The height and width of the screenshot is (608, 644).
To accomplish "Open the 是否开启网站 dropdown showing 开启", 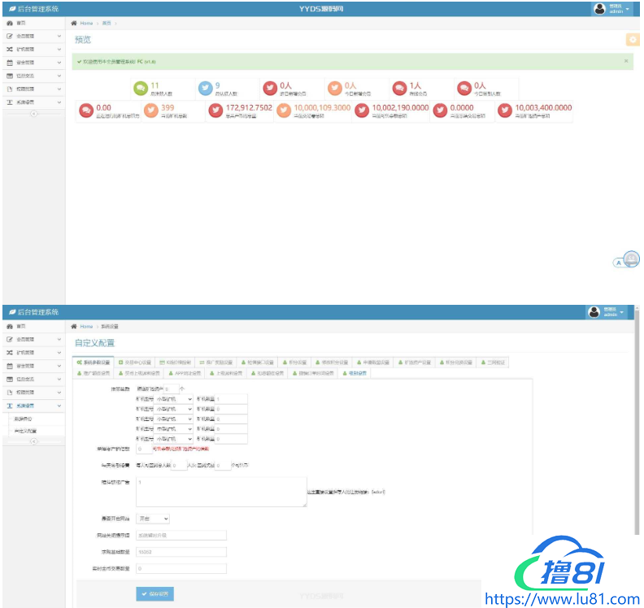I will [154, 518].
